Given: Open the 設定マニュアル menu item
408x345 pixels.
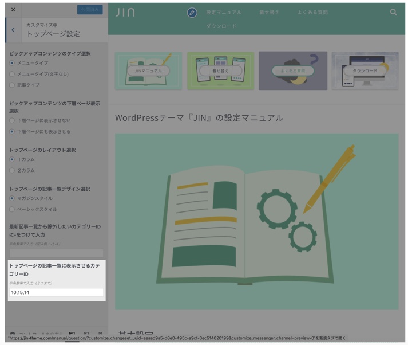Looking at the screenshot, I should tap(224, 12).
